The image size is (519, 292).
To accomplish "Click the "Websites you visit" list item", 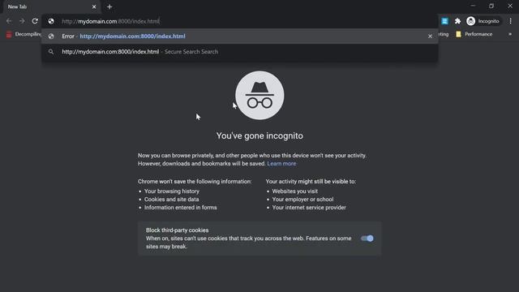I will 295,191.
